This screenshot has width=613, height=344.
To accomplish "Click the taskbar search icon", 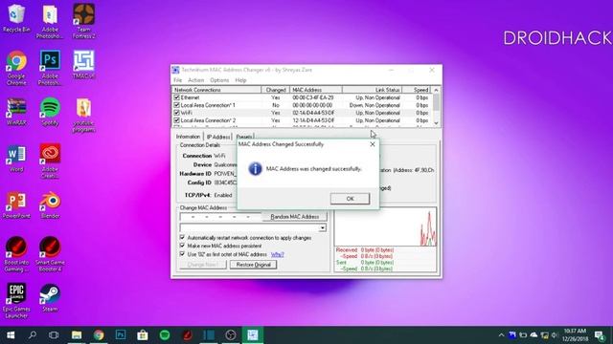I will [x=33, y=335].
